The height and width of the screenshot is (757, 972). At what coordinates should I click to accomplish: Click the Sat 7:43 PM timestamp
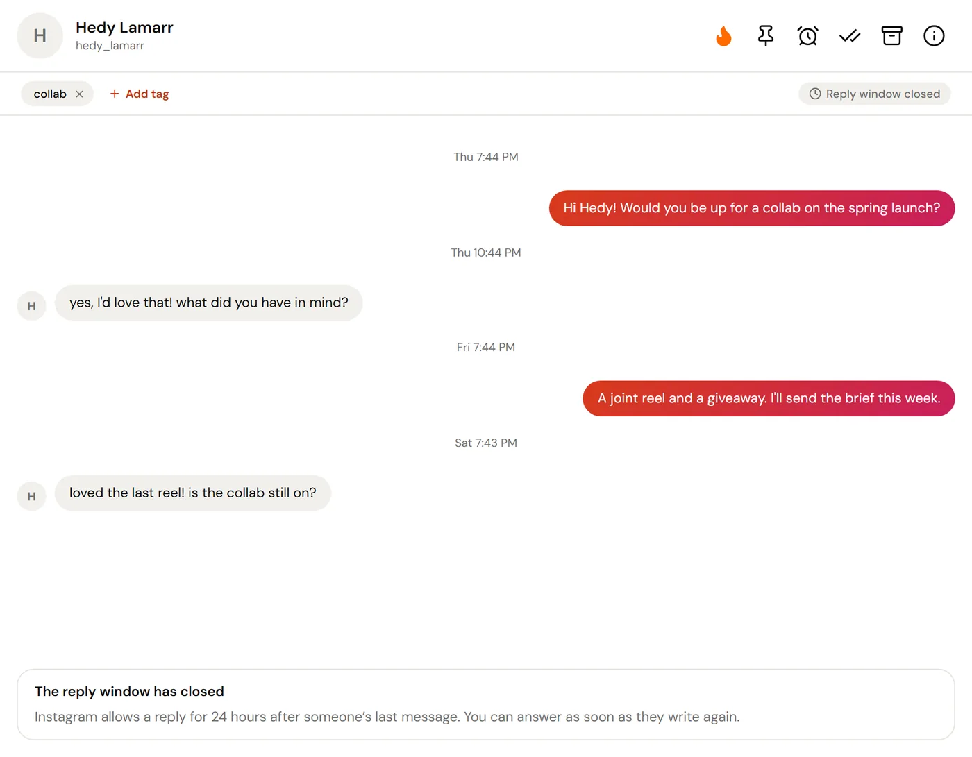[x=486, y=443]
